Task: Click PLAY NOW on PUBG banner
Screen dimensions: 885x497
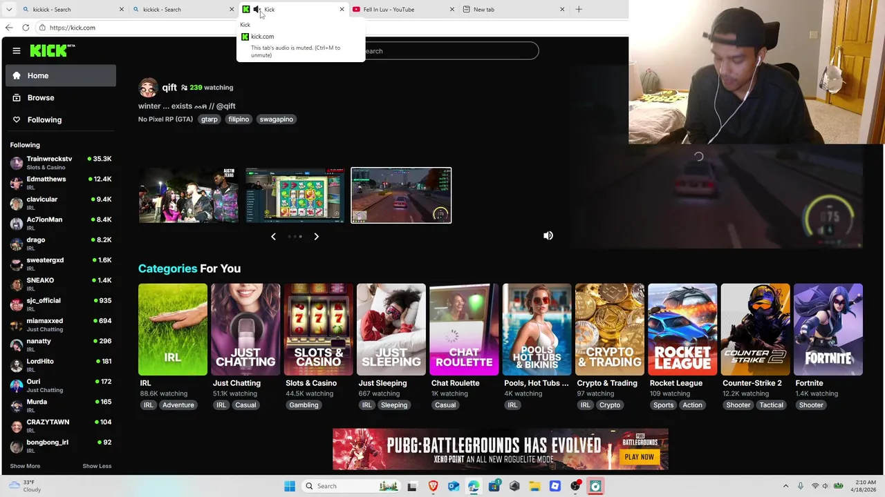Action: pyautogui.click(x=639, y=457)
